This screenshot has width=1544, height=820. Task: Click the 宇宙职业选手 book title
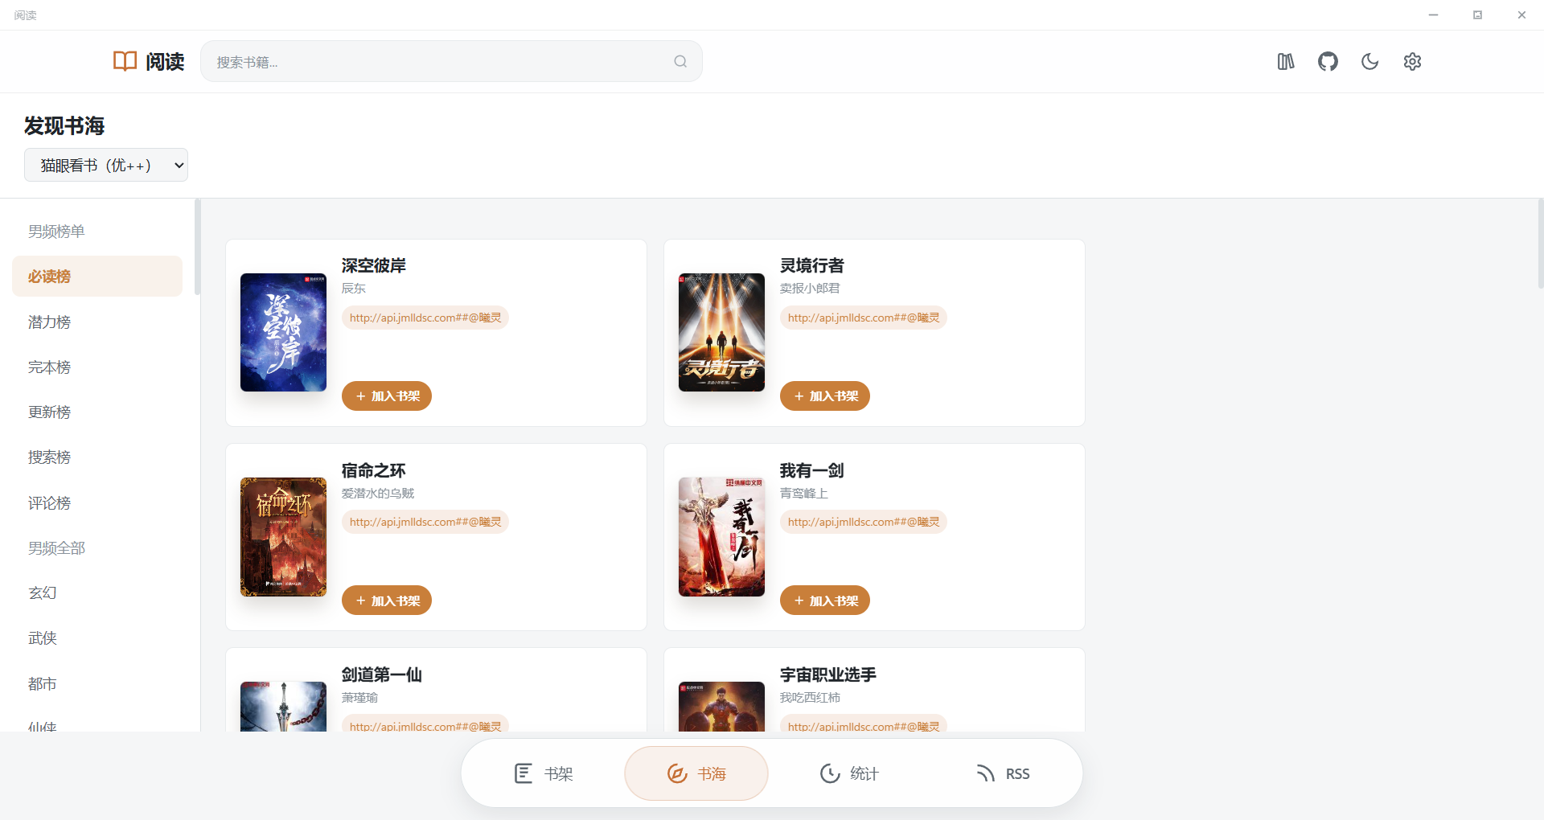pyautogui.click(x=828, y=674)
